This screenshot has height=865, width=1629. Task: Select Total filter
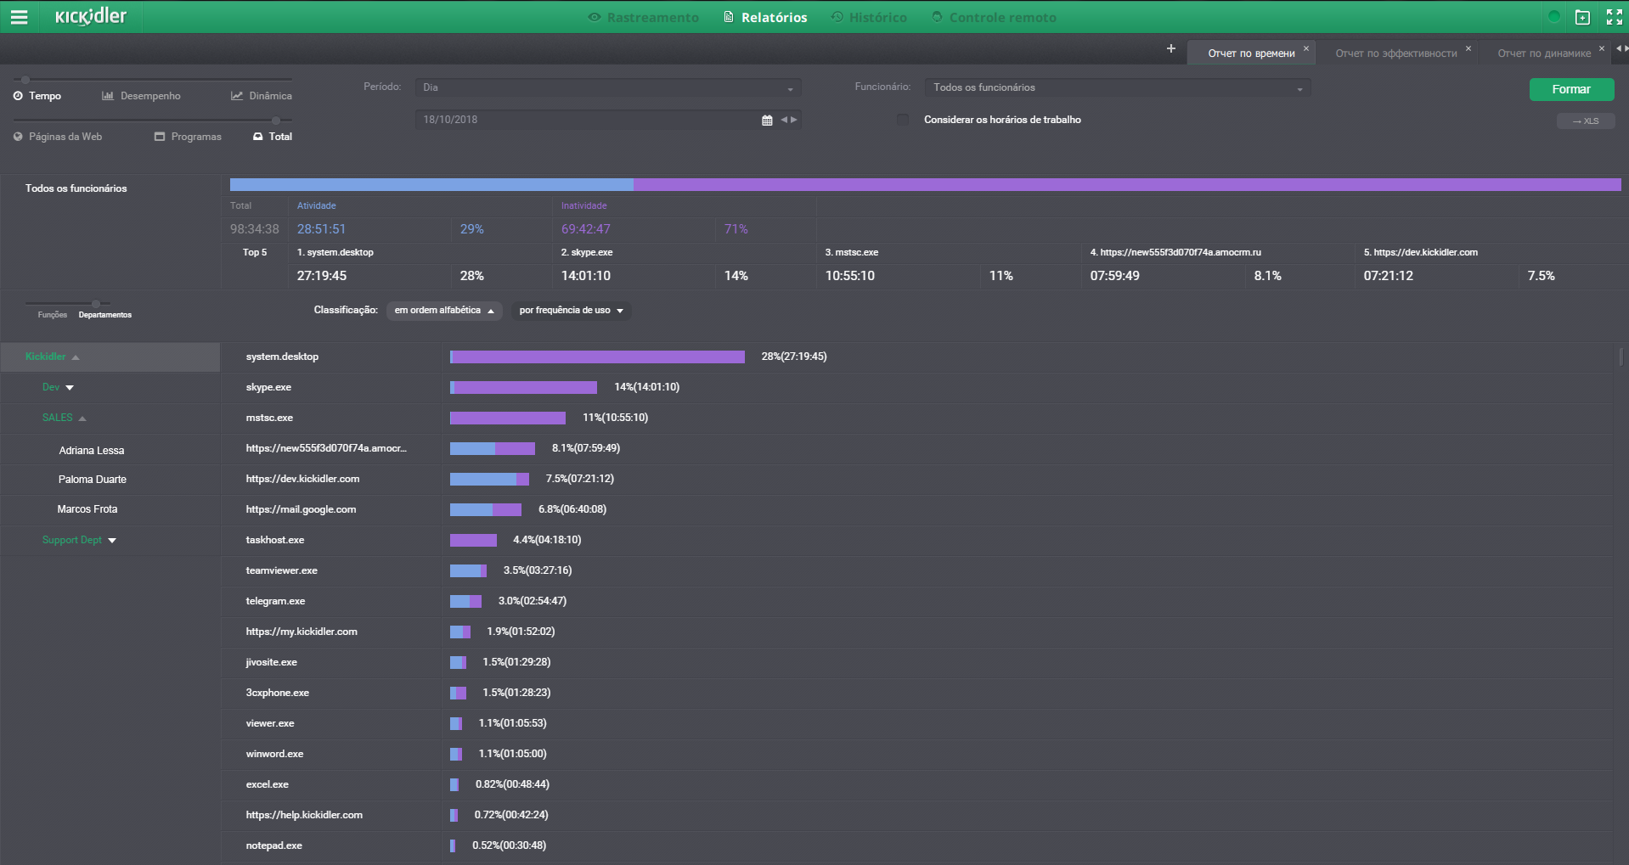(273, 137)
